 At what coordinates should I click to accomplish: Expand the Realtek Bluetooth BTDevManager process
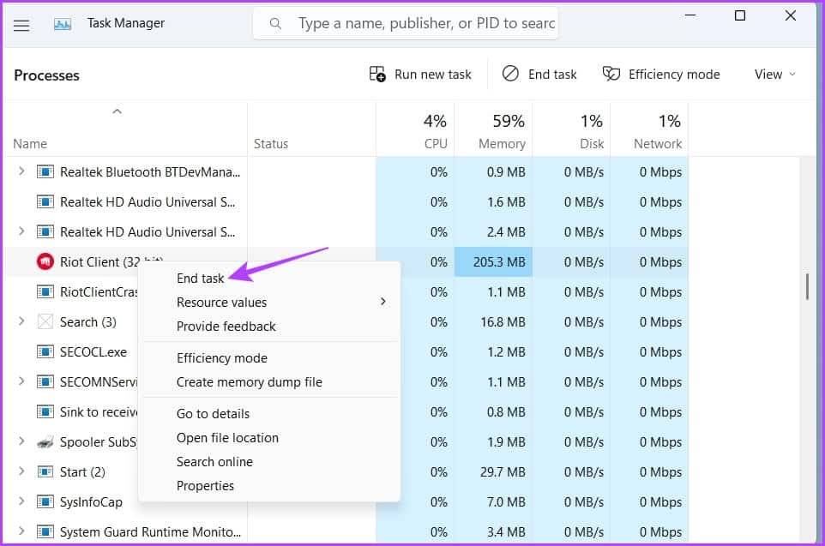(21, 171)
